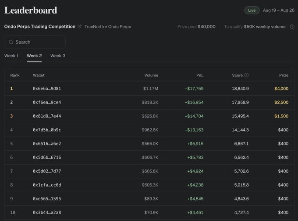This screenshot has height=221, width=298.
Task: Open the Week 3 tab
Action: pyautogui.click(x=58, y=55)
